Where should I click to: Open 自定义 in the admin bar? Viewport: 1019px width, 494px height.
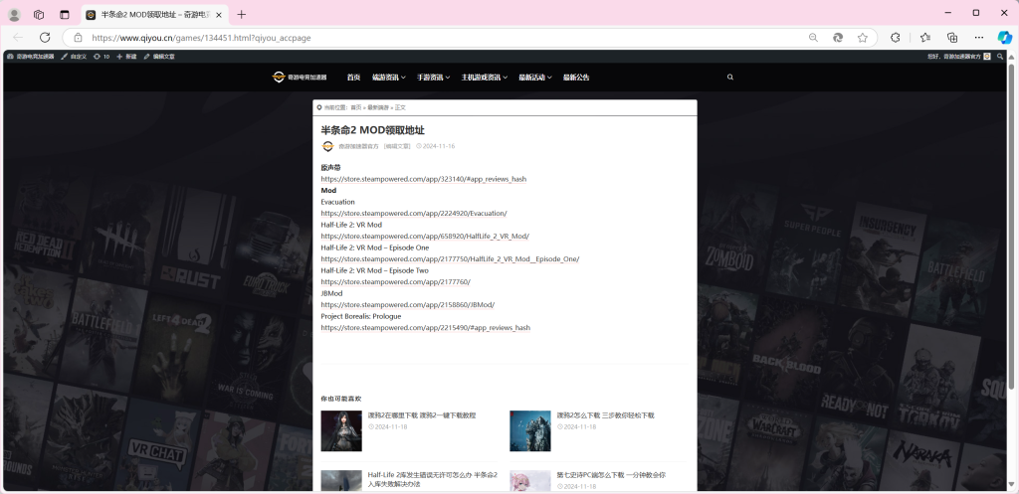click(x=74, y=57)
